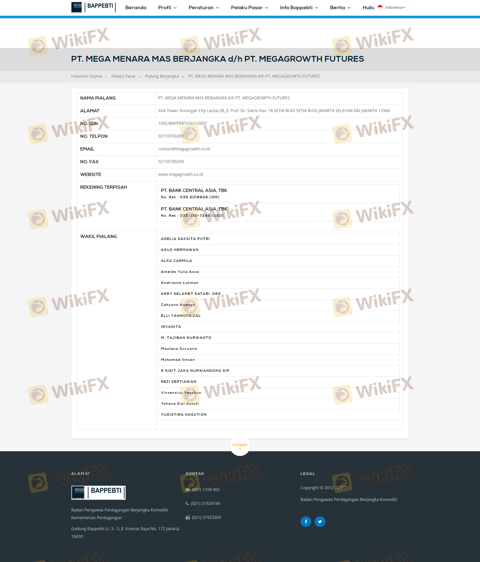Expand the Profil dropdown menu
Viewport: 480px width, 562px height.
(167, 7)
